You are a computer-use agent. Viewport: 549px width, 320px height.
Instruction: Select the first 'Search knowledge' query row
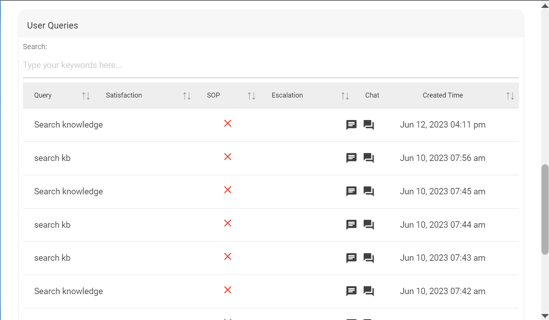(68, 125)
